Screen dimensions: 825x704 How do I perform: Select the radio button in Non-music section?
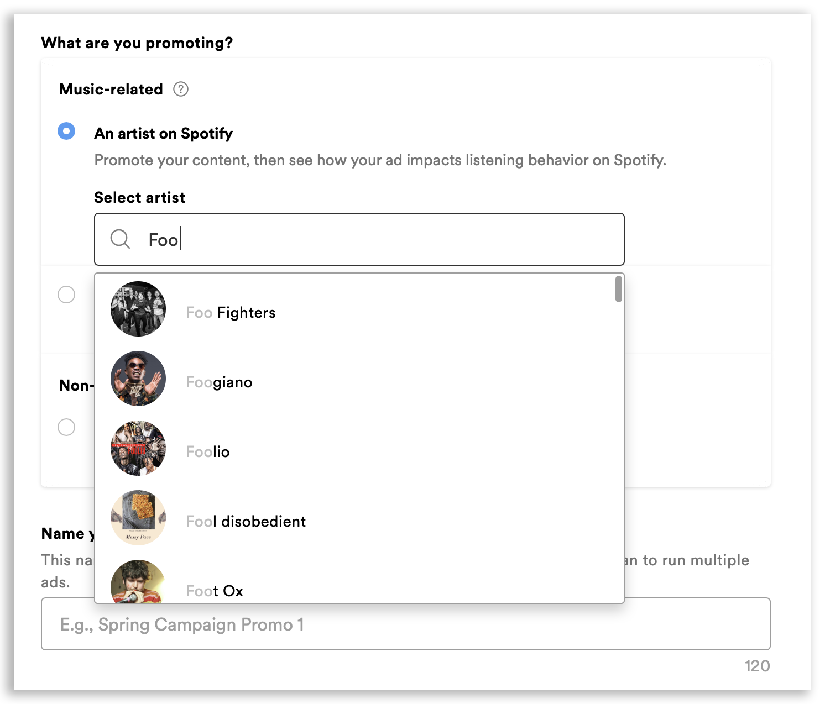(x=66, y=427)
